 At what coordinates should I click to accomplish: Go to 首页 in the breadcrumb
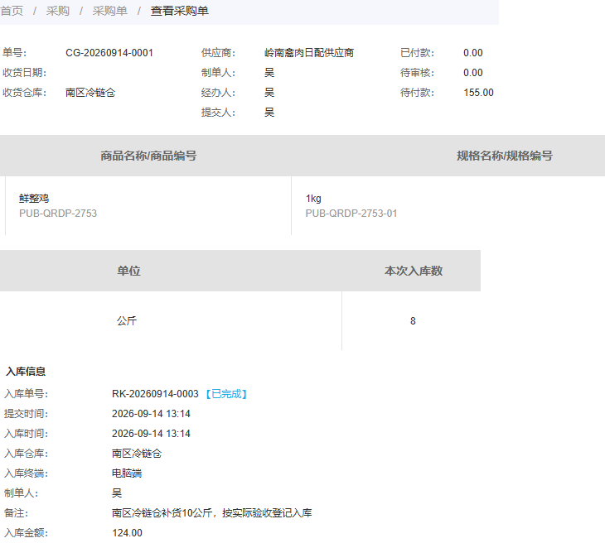[x=12, y=11]
